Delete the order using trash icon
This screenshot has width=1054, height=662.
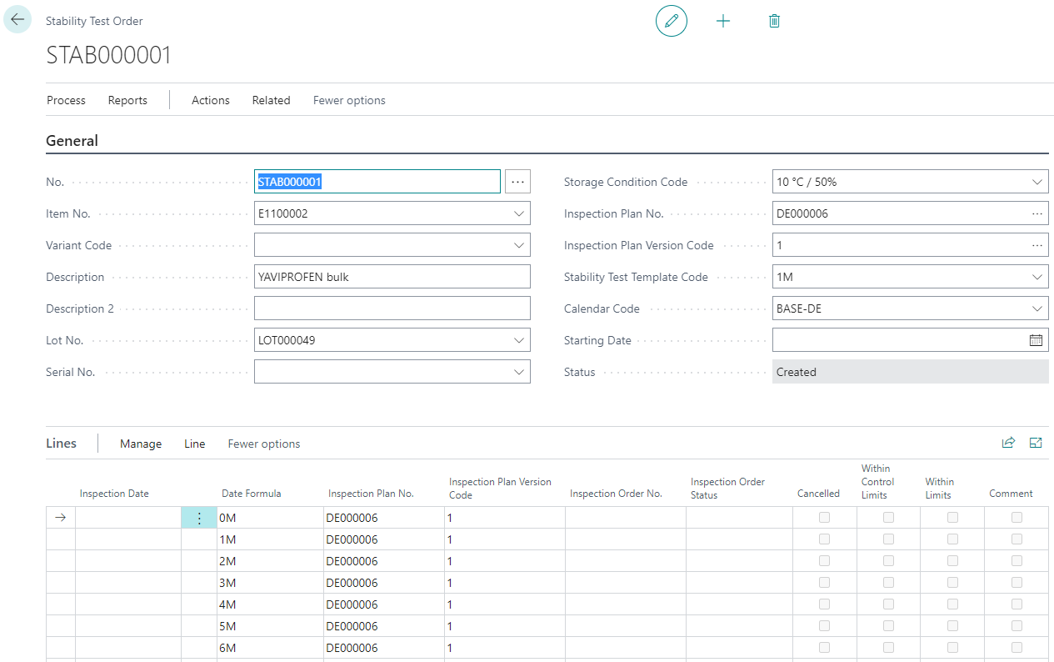tap(774, 21)
